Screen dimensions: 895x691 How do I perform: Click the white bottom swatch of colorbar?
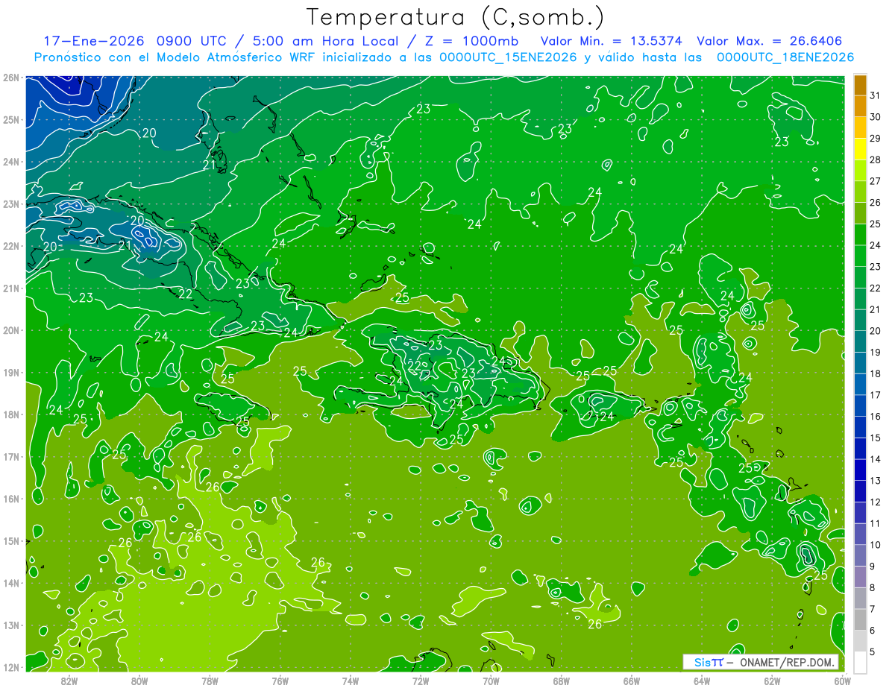(x=860, y=662)
